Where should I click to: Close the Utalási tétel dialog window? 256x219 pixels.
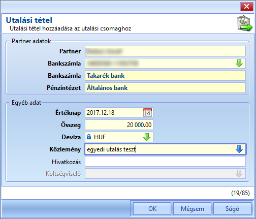(x=246, y=7)
